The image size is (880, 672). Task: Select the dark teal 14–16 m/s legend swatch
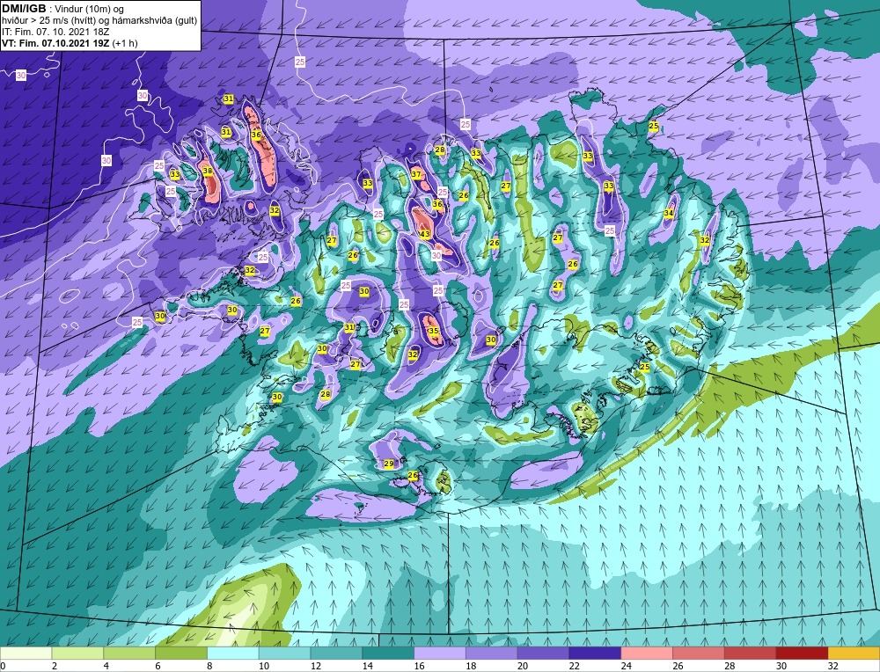click(x=388, y=653)
